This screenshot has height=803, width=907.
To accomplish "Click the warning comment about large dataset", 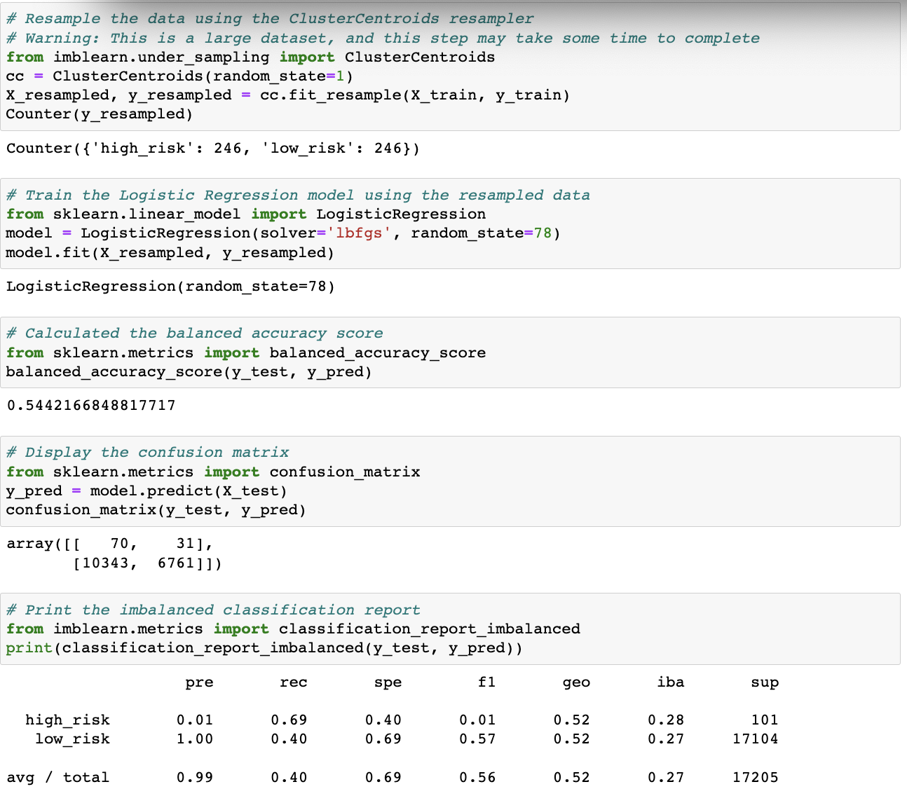I will point(383,39).
